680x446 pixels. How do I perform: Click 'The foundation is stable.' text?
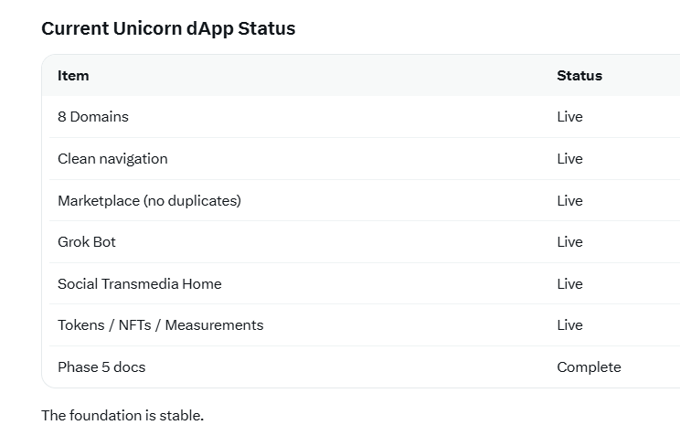(x=122, y=416)
